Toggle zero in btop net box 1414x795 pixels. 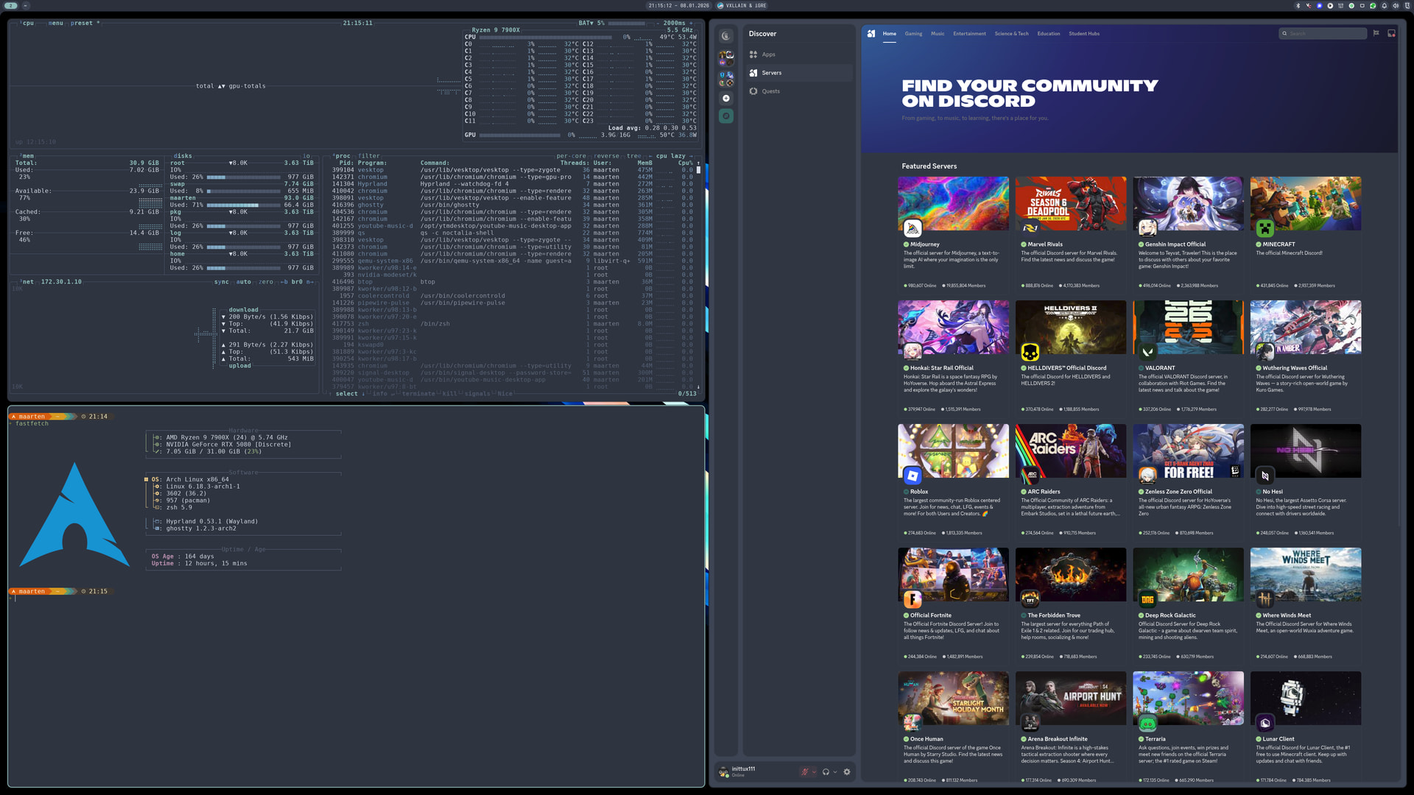[x=266, y=282]
